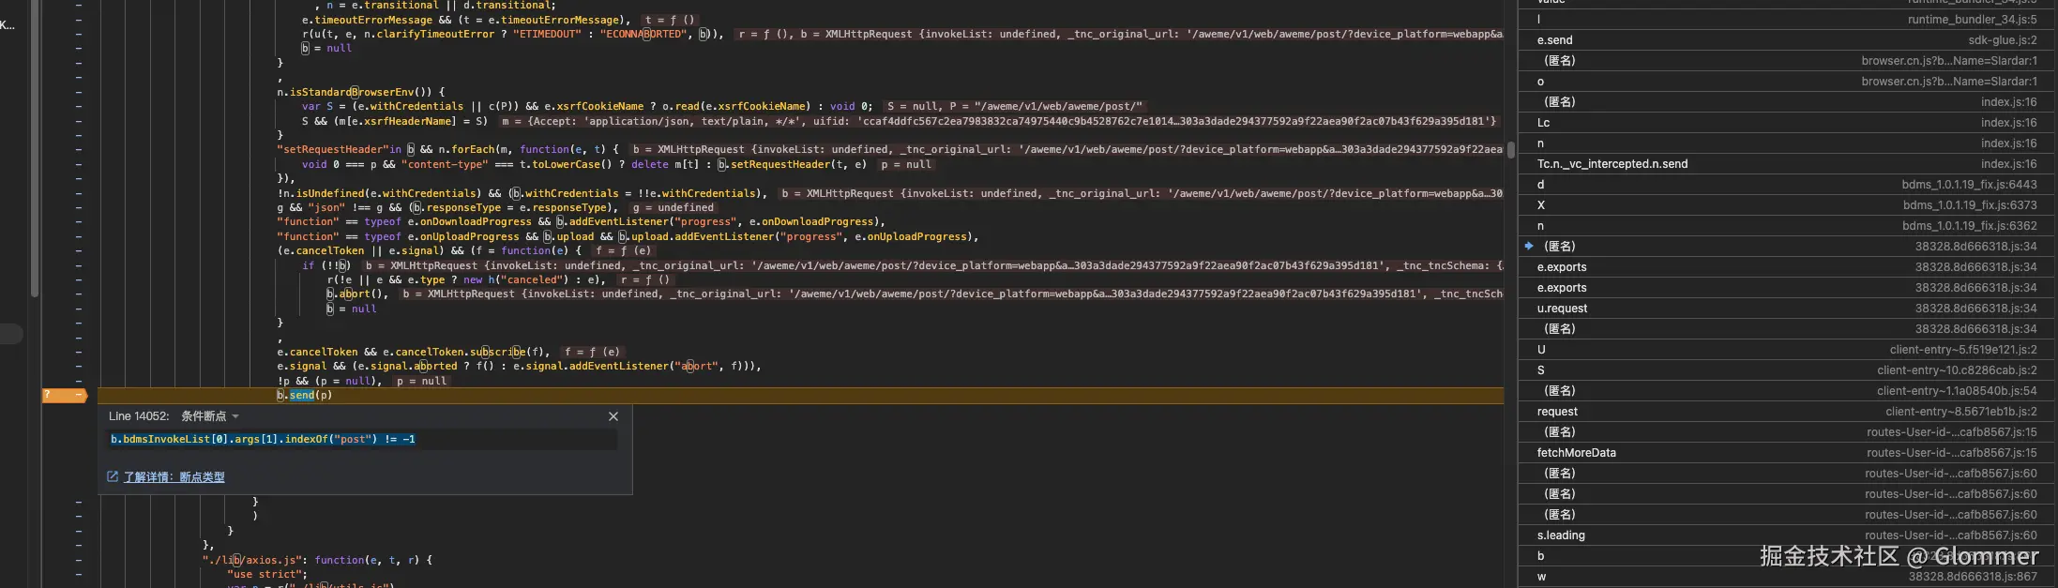Select the U call stack frame
This screenshot has width=2058, height=588.
(1787, 350)
